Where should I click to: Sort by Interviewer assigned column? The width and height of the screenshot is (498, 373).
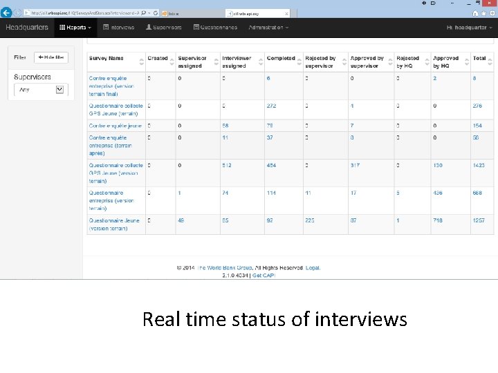click(242, 62)
